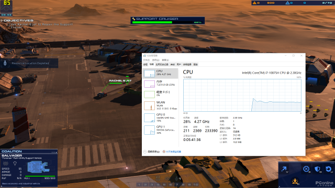Click the shield Guard command icon
Image resolution: width=335 pixels, height=188 pixels.
[318, 169]
